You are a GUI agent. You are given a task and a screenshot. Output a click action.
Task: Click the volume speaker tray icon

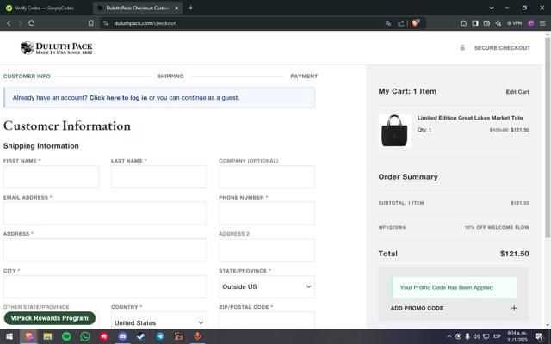476,336
